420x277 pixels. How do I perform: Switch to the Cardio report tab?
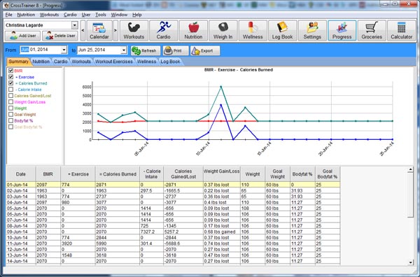[x=60, y=62]
